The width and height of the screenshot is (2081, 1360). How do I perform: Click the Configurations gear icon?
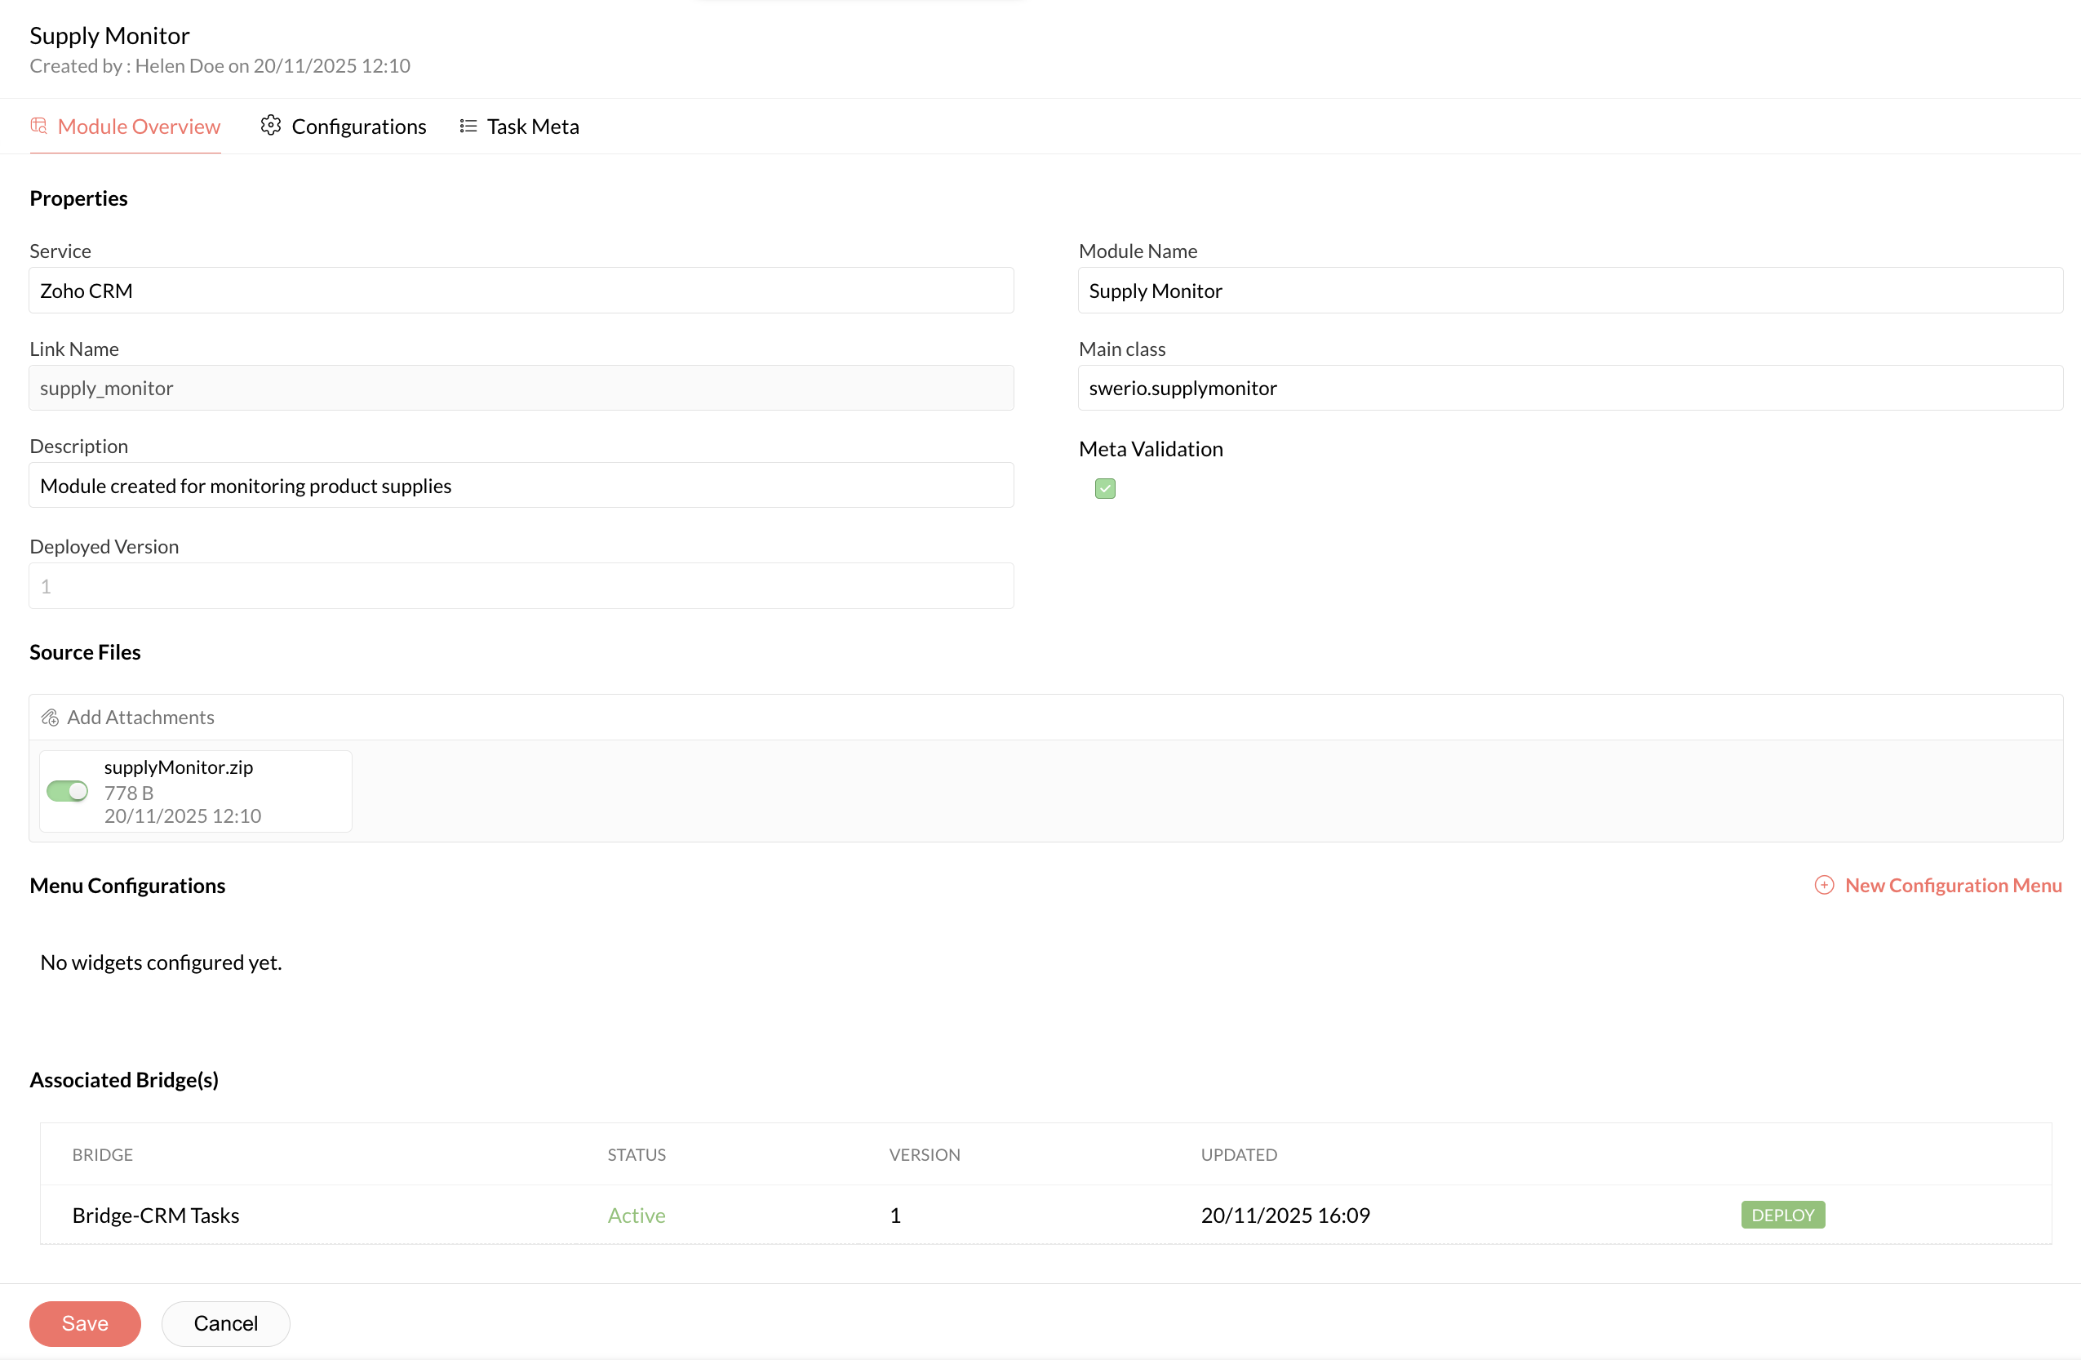coord(270,126)
